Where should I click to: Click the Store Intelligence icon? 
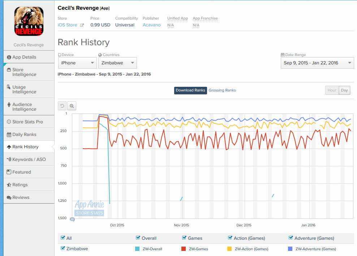[9, 70]
